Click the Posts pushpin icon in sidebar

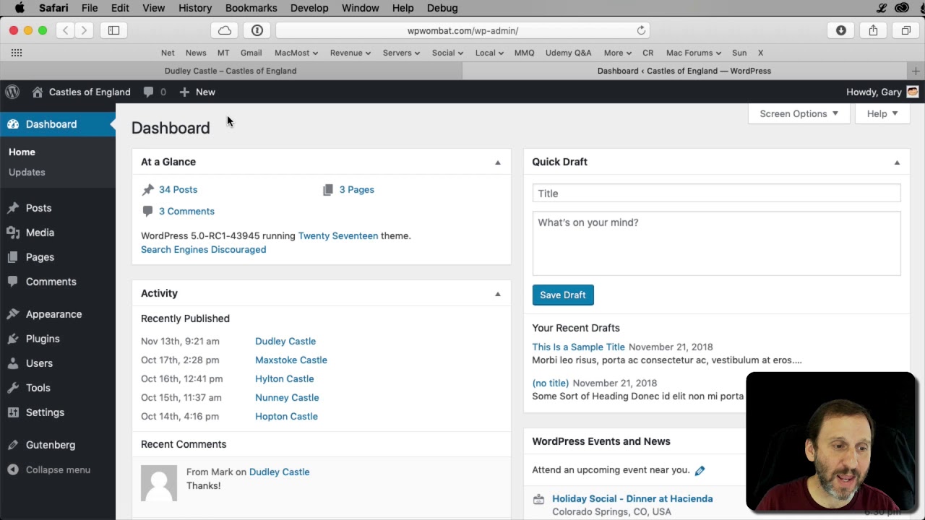coord(13,208)
